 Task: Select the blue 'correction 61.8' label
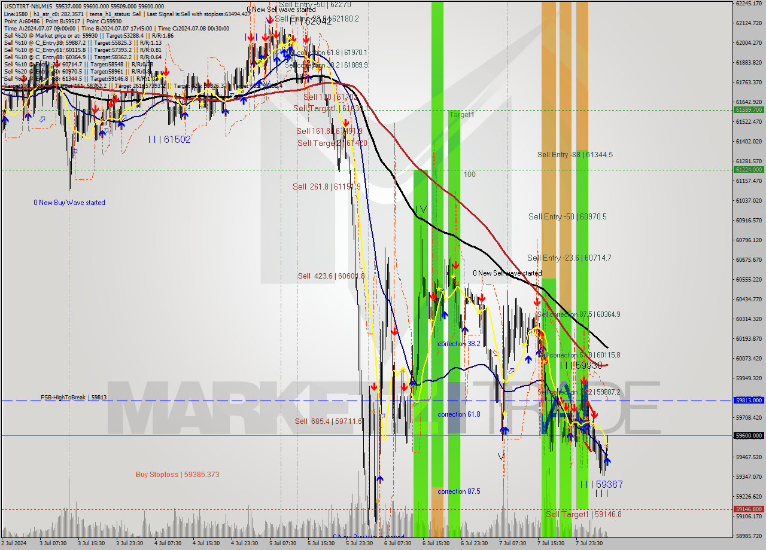point(459,414)
